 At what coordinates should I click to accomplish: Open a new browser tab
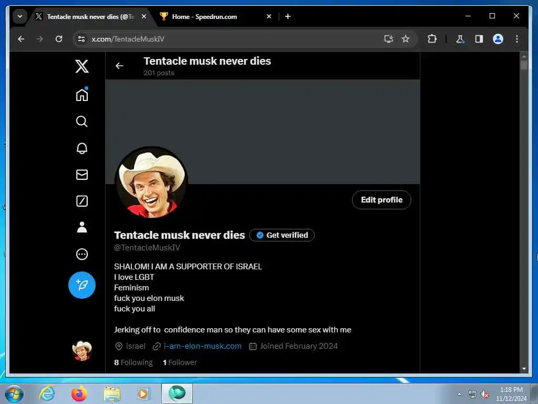(x=288, y=16)
